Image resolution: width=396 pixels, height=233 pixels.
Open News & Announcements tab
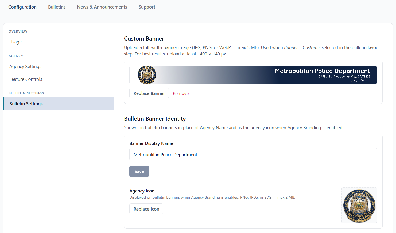coord(102,7)
